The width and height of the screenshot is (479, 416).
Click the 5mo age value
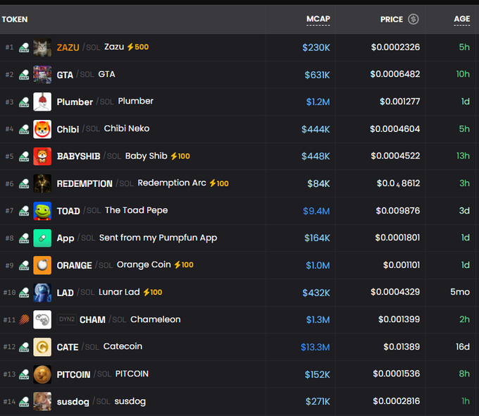(460, 292)
